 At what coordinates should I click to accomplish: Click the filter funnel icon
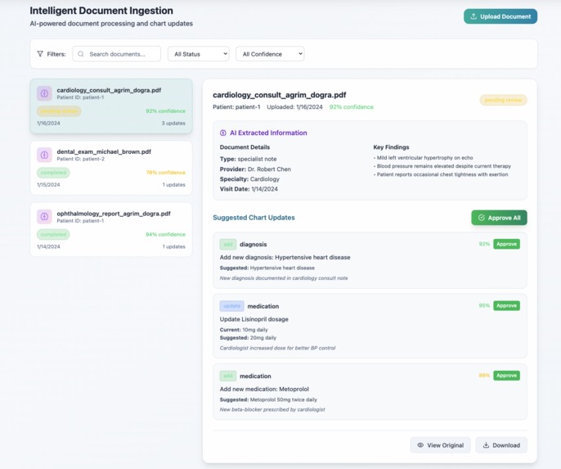coord(40,54)
